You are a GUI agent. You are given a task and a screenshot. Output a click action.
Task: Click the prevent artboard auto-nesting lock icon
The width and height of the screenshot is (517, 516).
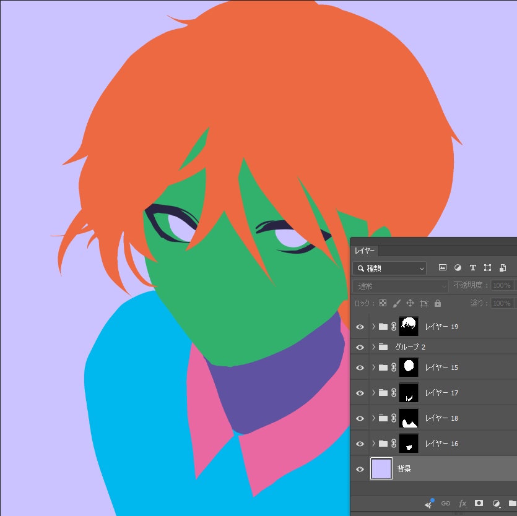click(424, 303)
